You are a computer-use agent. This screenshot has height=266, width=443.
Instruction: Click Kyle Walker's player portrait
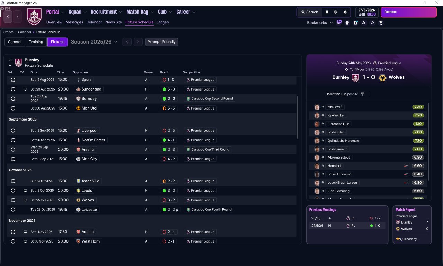tap(317, 115)
